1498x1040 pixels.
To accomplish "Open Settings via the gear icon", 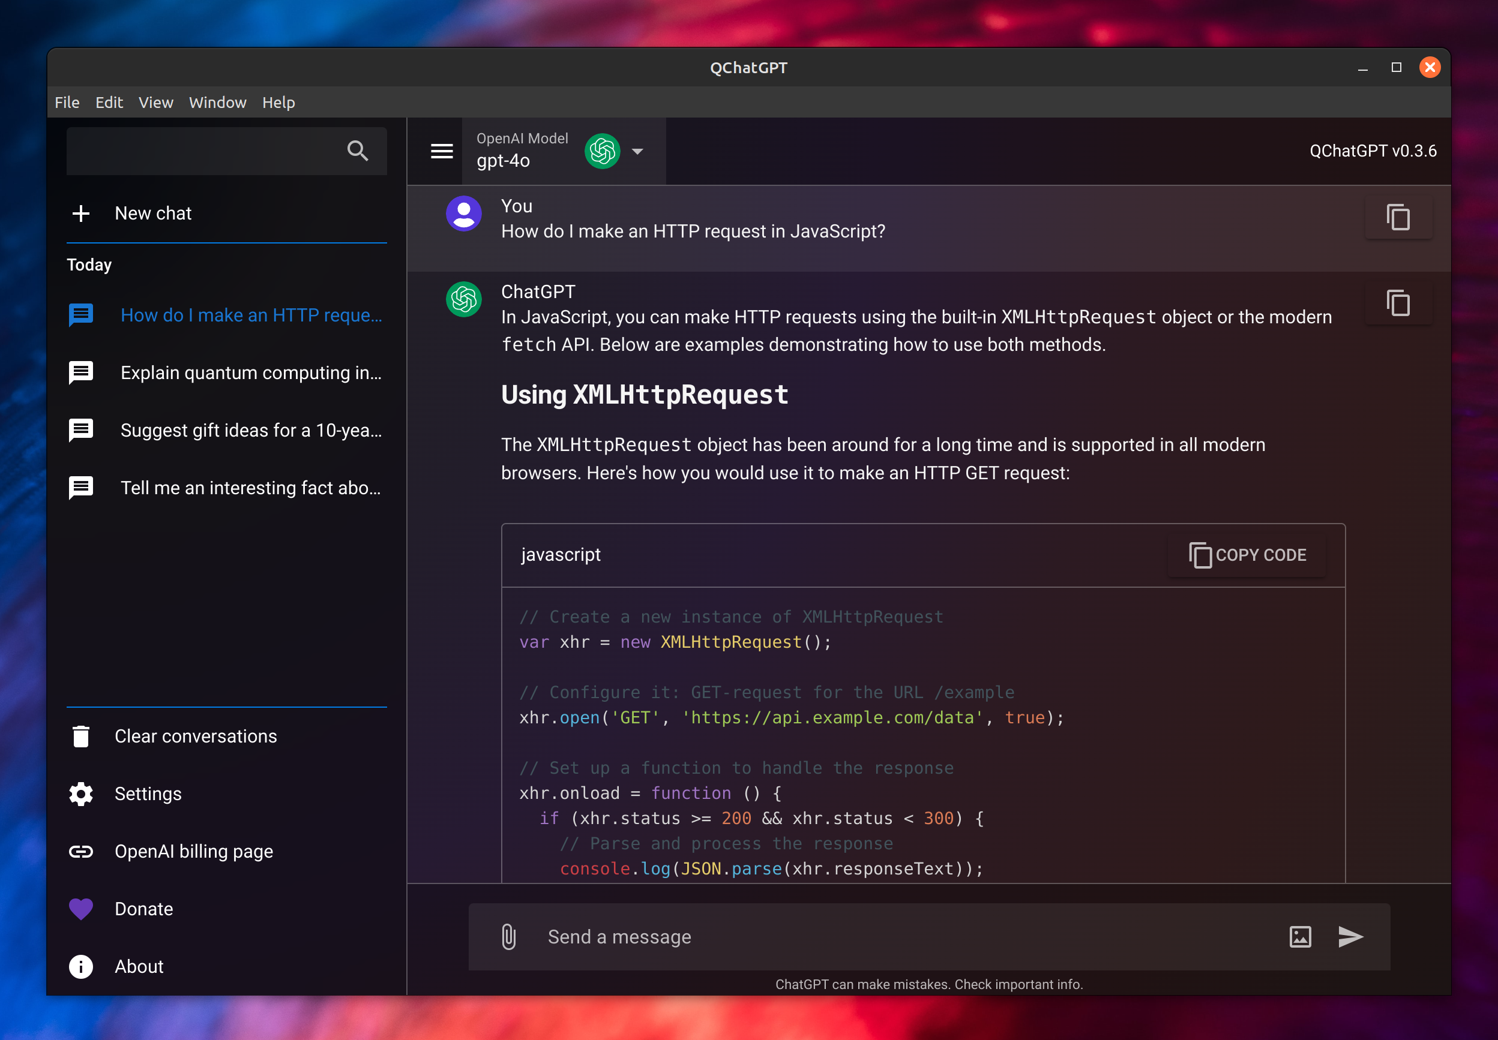I will [x=81, y=793].
